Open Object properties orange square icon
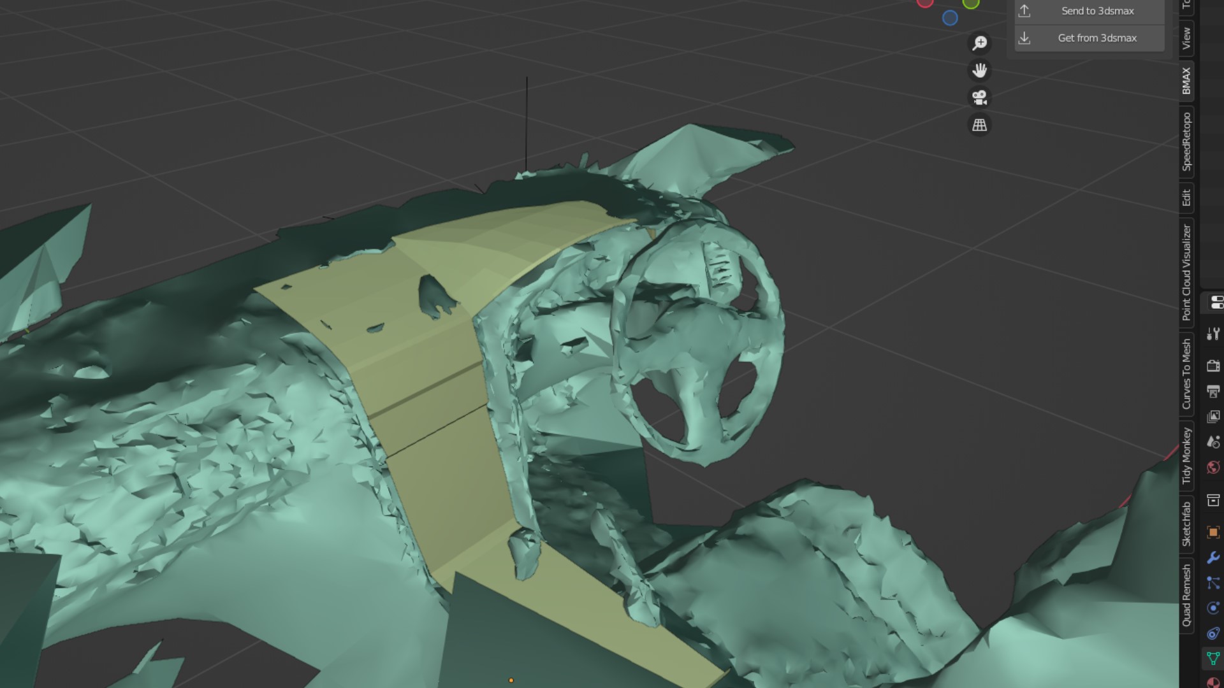 (x=1213, y=532)
